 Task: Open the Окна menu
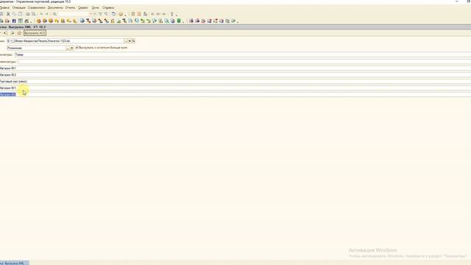[95, 7]
